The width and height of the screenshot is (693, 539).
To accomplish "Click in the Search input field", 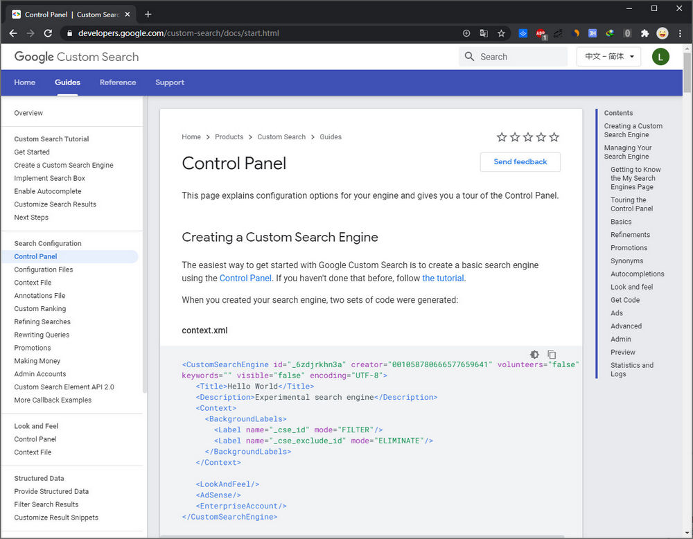I will 520,57.
